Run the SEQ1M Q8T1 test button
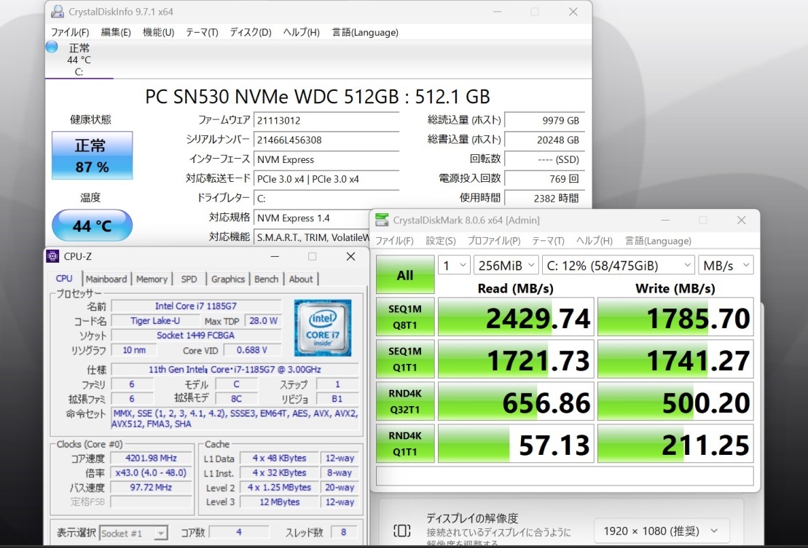 click(x=405, y=317)
